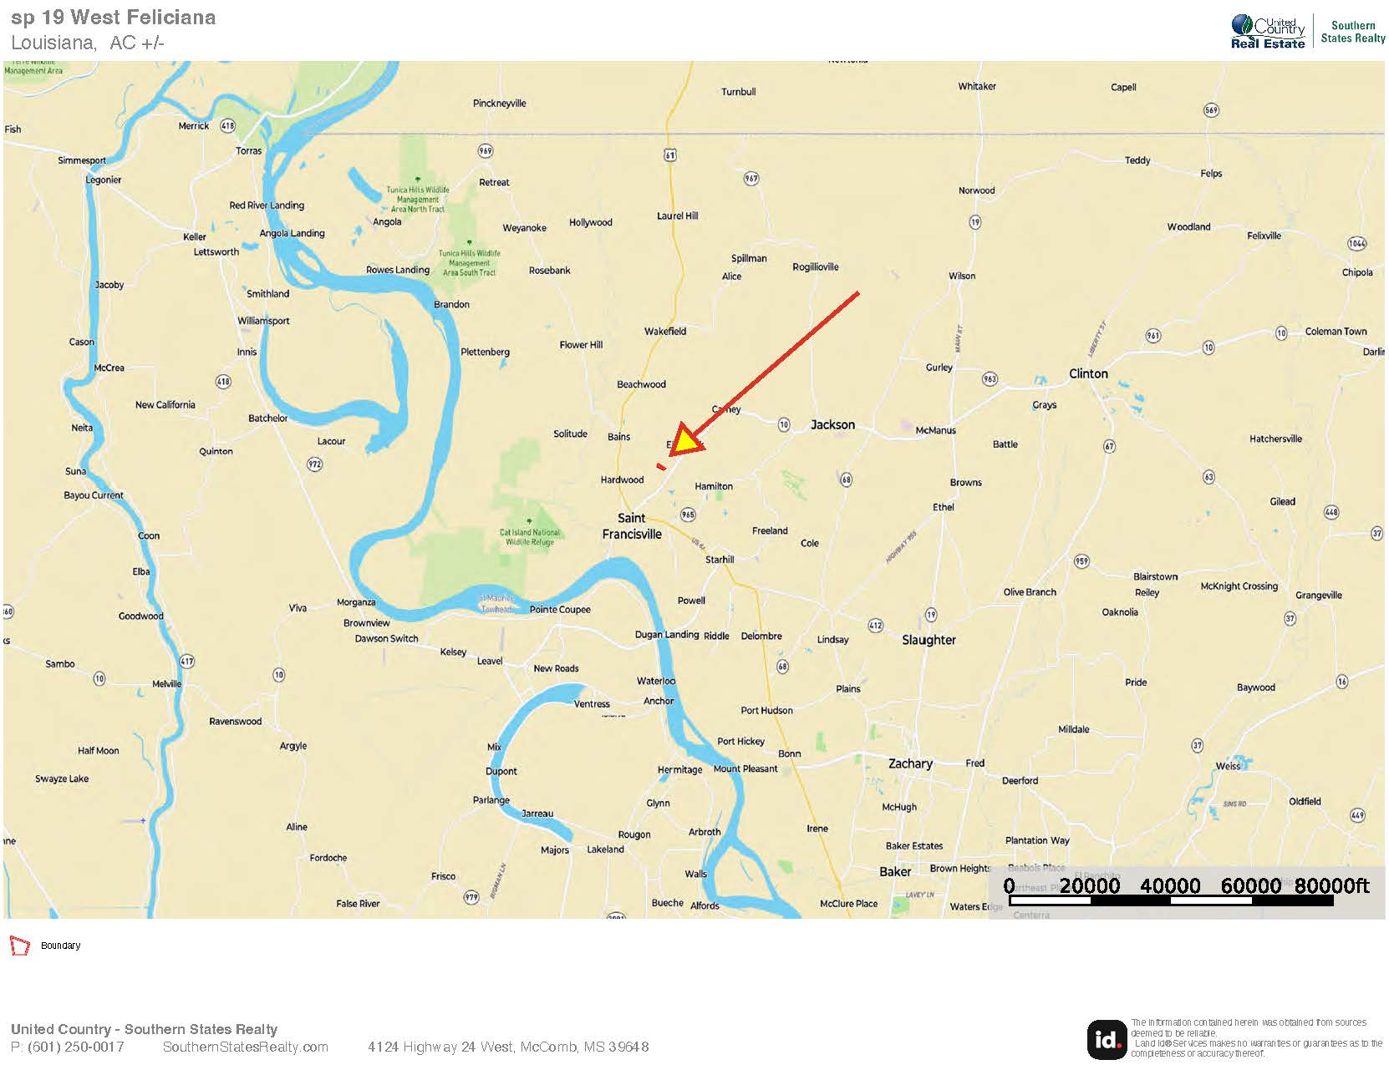Viewport: 1389px width, 1065px height.
Task: Click the Highway 10 shield near Jackson
Action: click(784, 424)
